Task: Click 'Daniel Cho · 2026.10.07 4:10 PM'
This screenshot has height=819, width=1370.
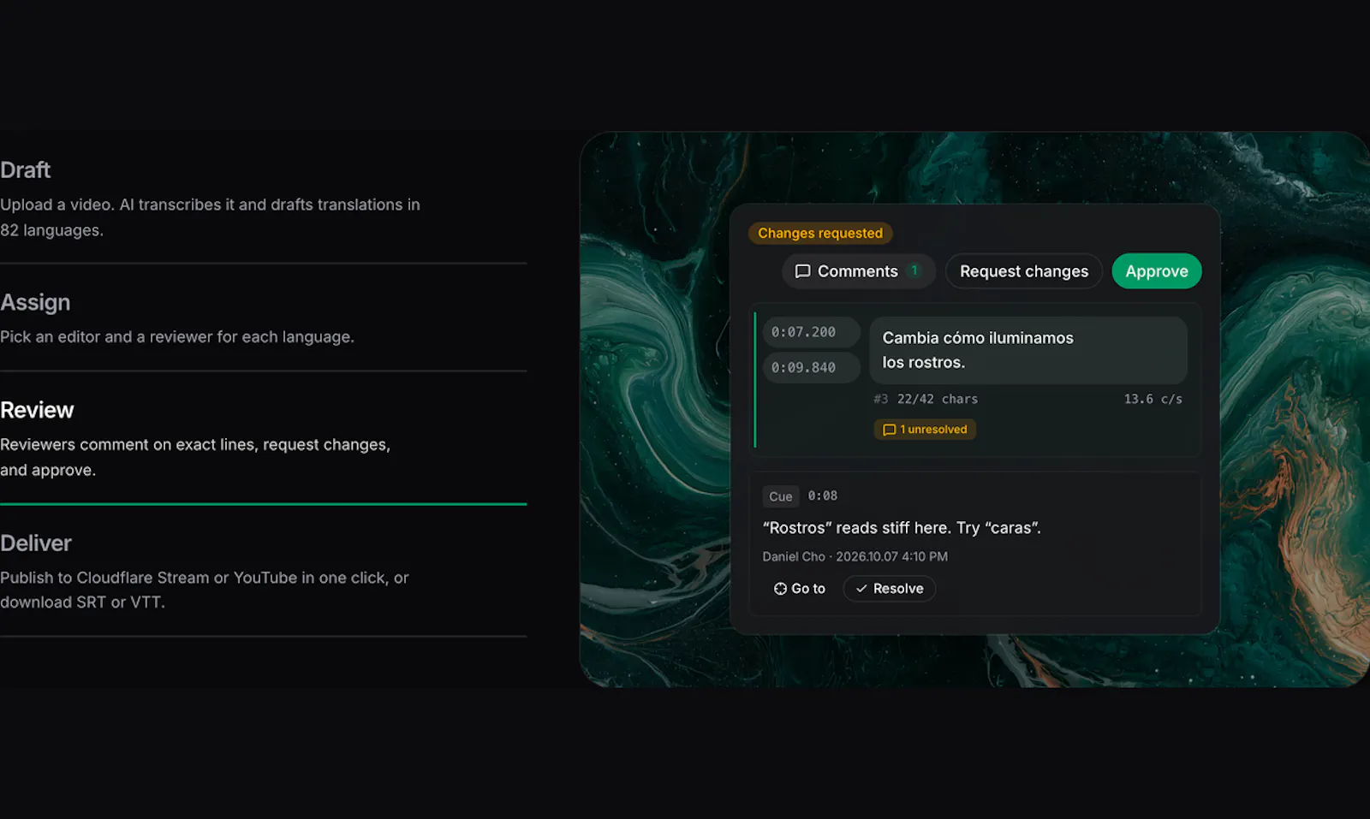Action: (x=855, y=556)
